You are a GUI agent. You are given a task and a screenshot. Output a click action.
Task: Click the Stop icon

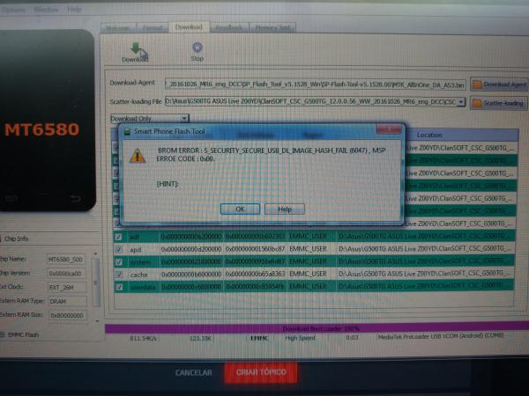(x=197, y=48)
